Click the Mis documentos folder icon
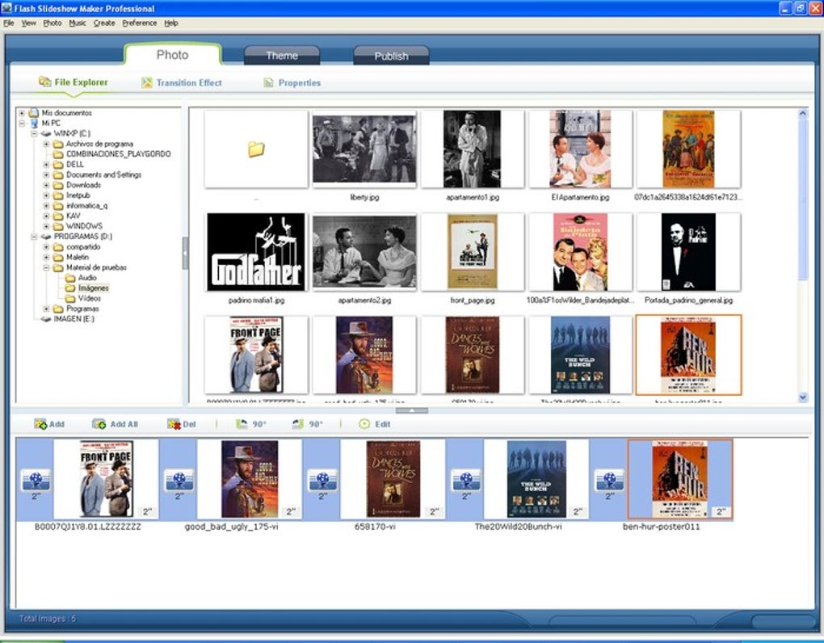Viewport: 824px width, 643px height. click(x=34, y=112)
